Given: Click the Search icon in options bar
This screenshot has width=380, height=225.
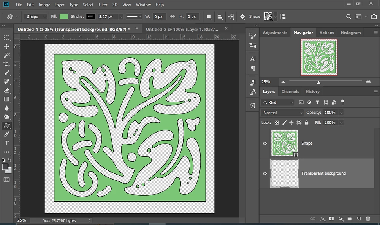Looking at the screenshot, I should point(348,17).
